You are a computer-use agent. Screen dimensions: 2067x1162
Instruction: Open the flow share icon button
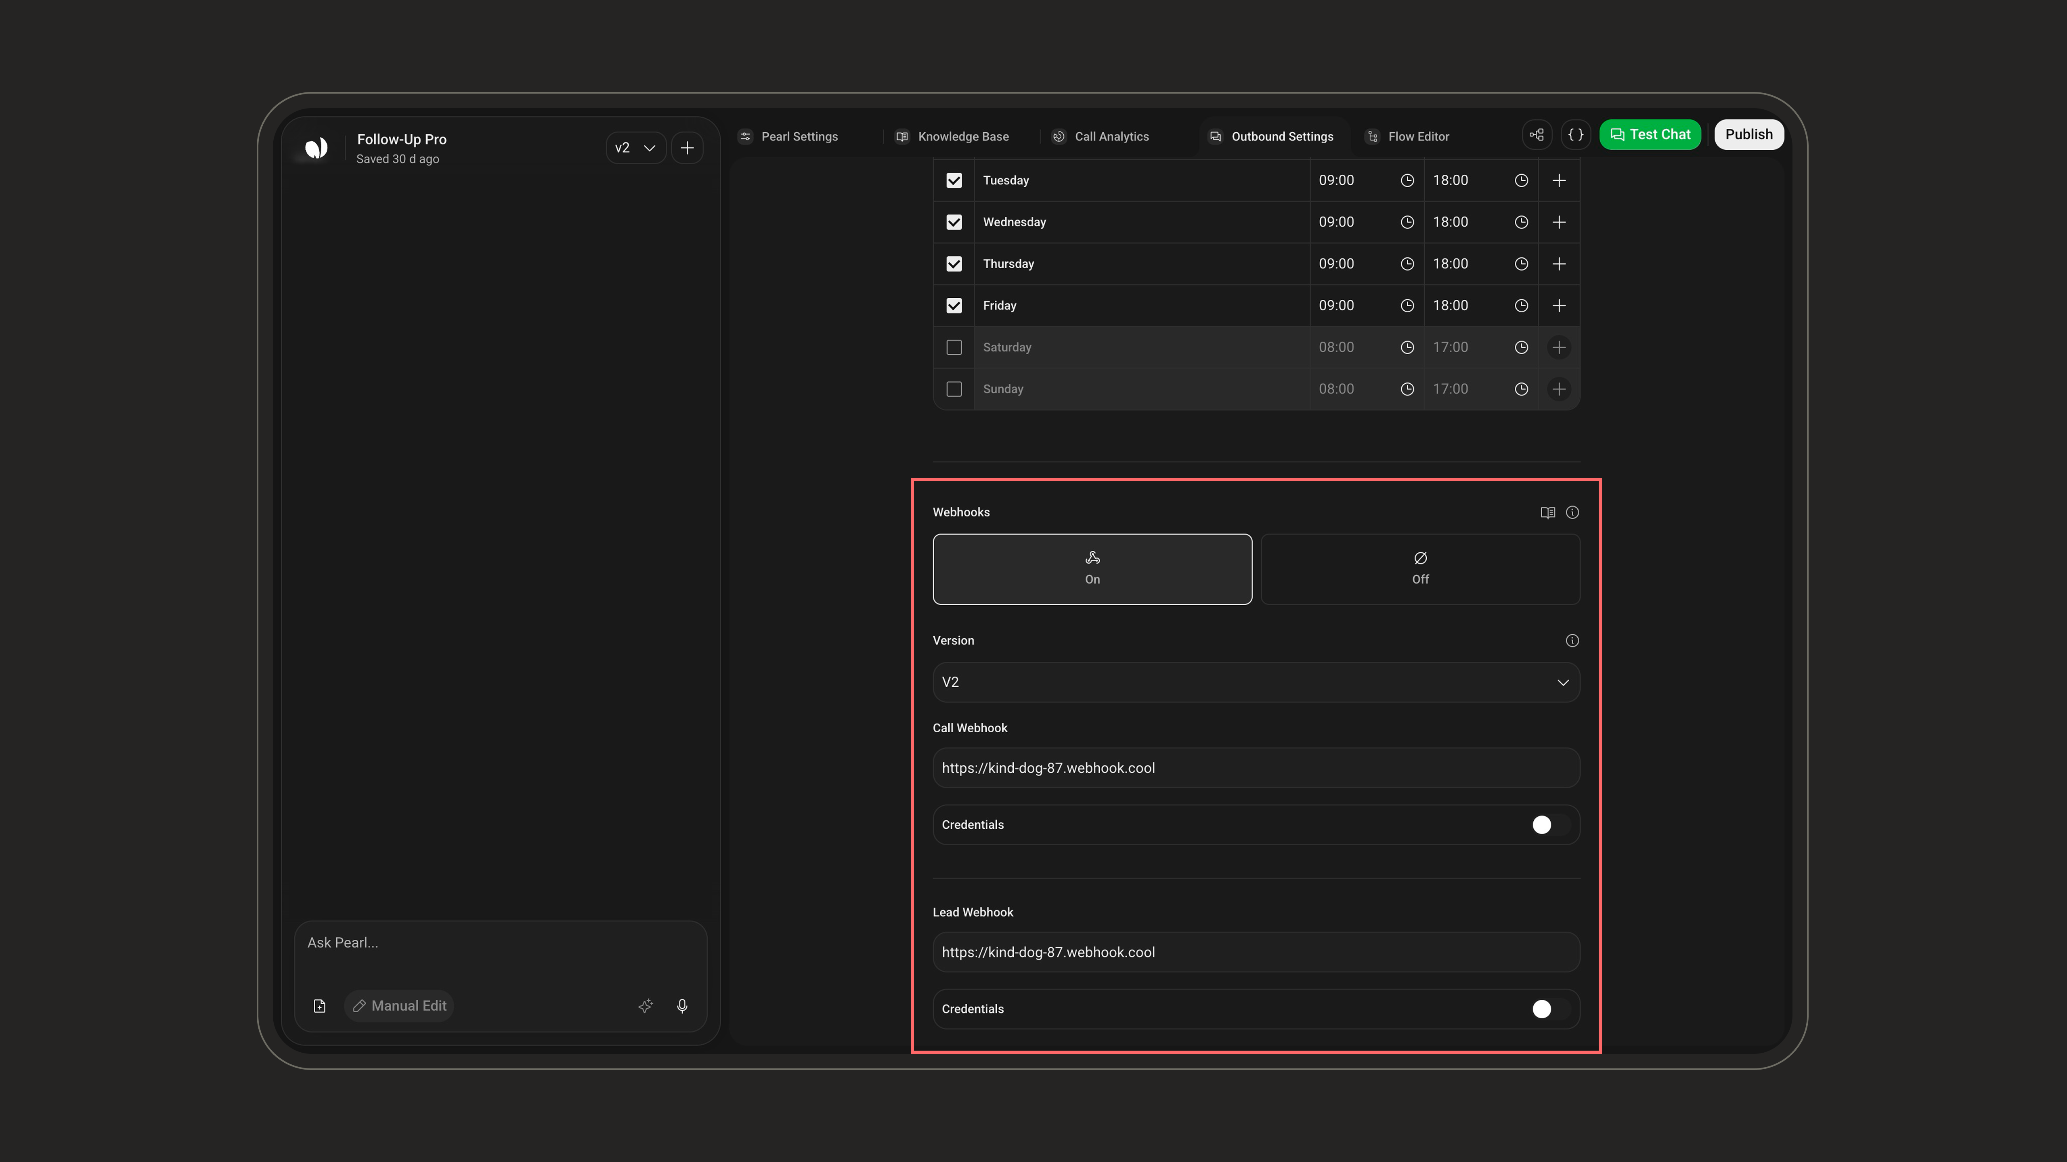(1537, 135)
